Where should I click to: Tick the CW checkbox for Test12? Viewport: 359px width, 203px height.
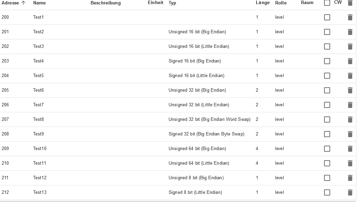click(327, 178)
